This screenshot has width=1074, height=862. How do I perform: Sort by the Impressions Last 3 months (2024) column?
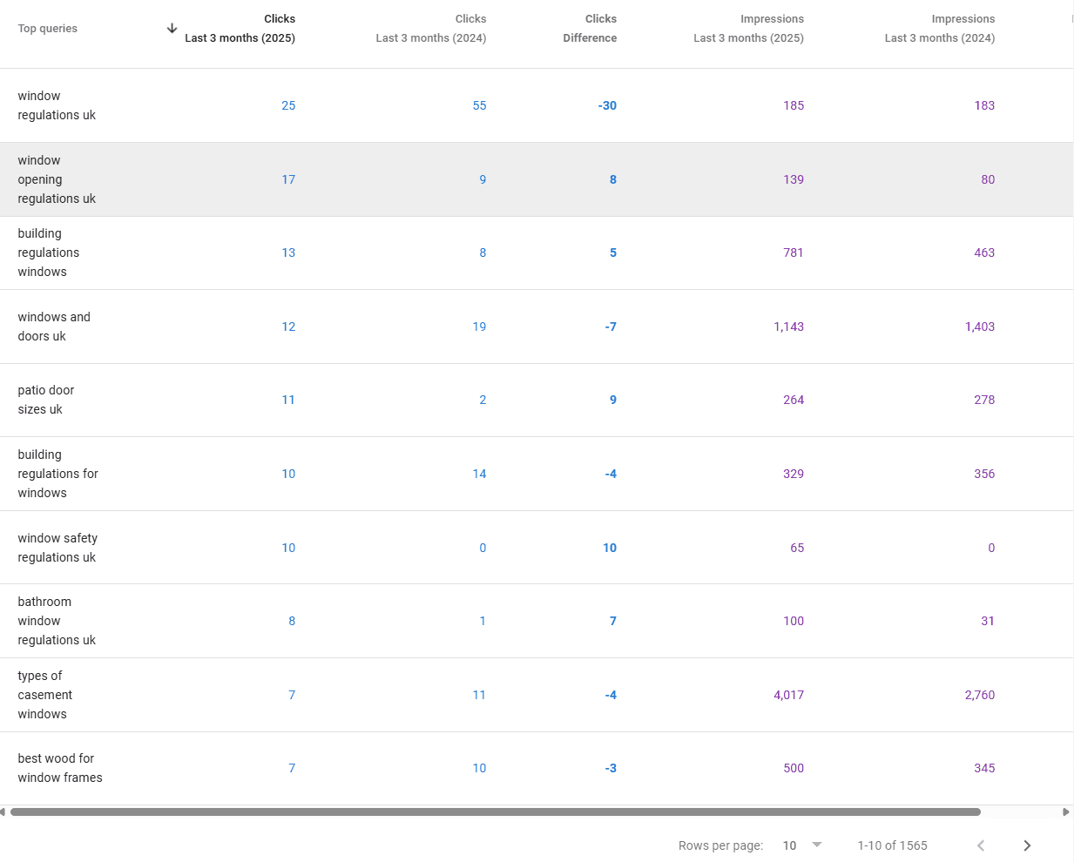point(940,28)
